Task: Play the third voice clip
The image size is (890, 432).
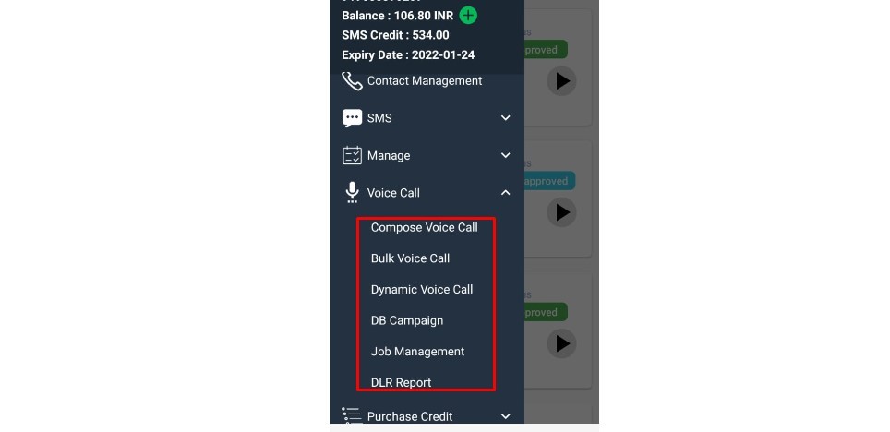Action: [562, 343]
